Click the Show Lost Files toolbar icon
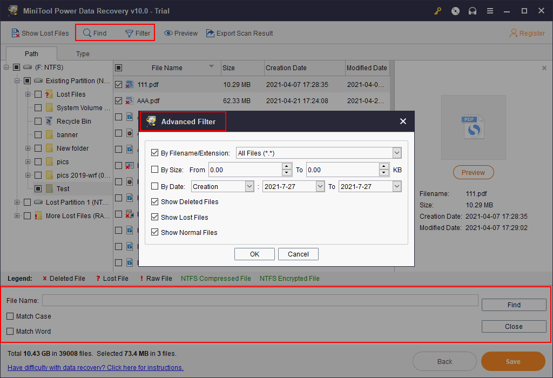Image resolution: width=553 pixels, height=378 pixels. coord(16,33)
